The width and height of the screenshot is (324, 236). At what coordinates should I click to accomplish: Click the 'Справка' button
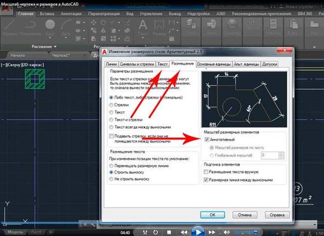click(277, 215)
